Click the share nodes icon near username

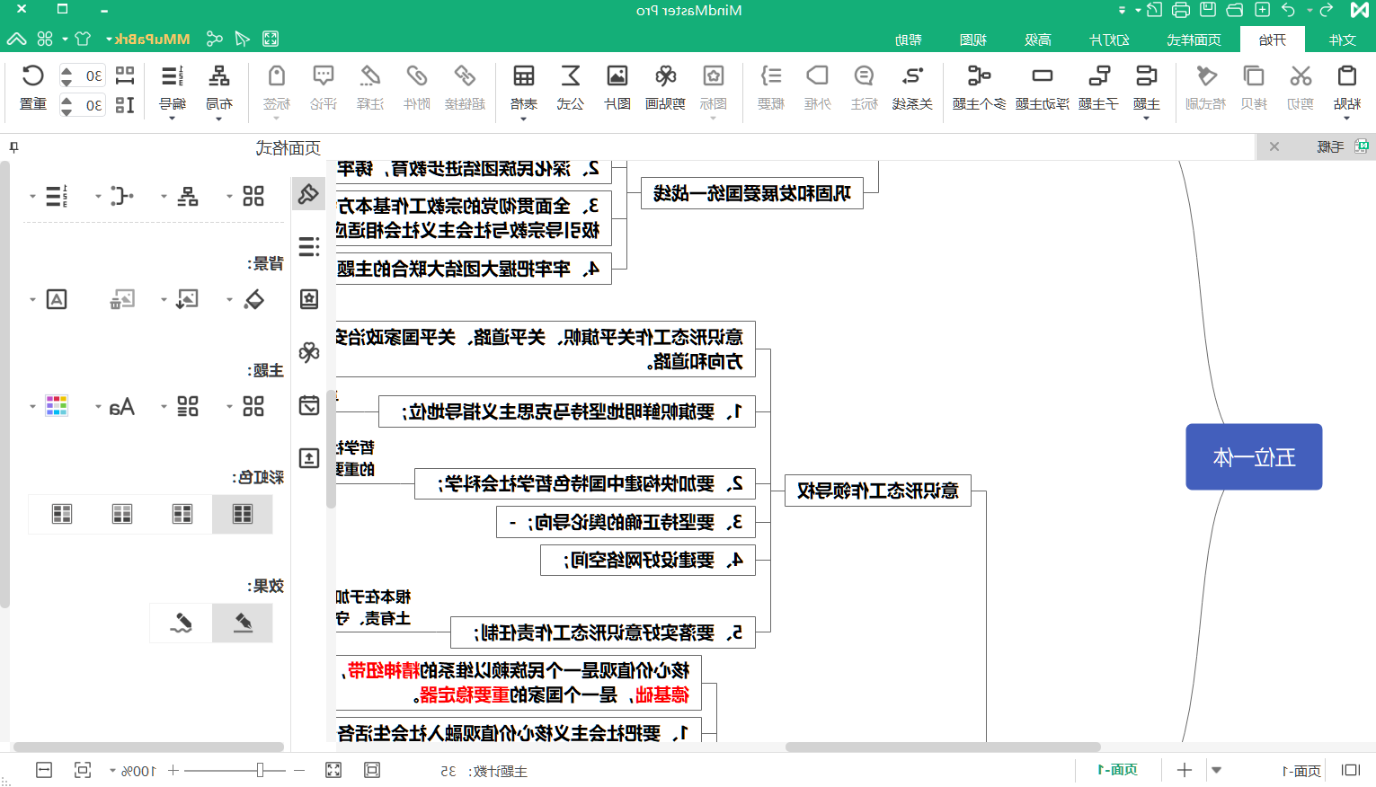coord(214,39)
